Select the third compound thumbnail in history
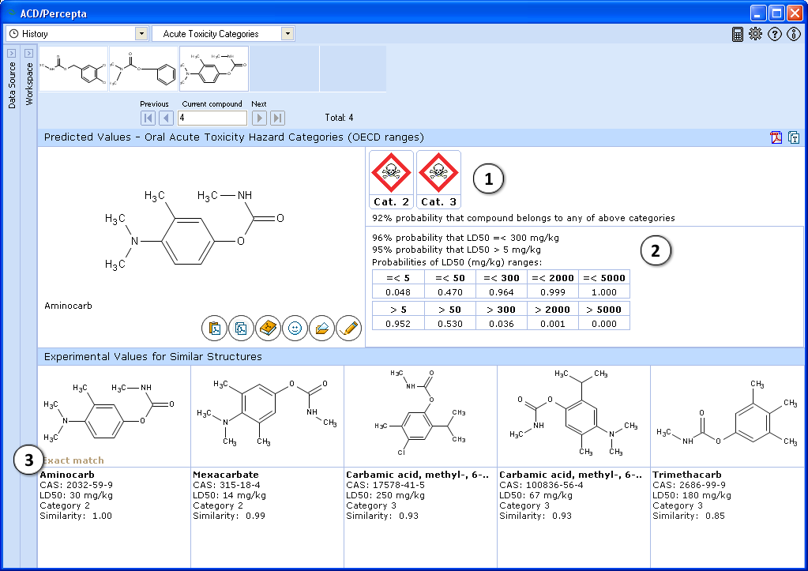This screenshot has width=808, height=571. (x=214, y=69)
